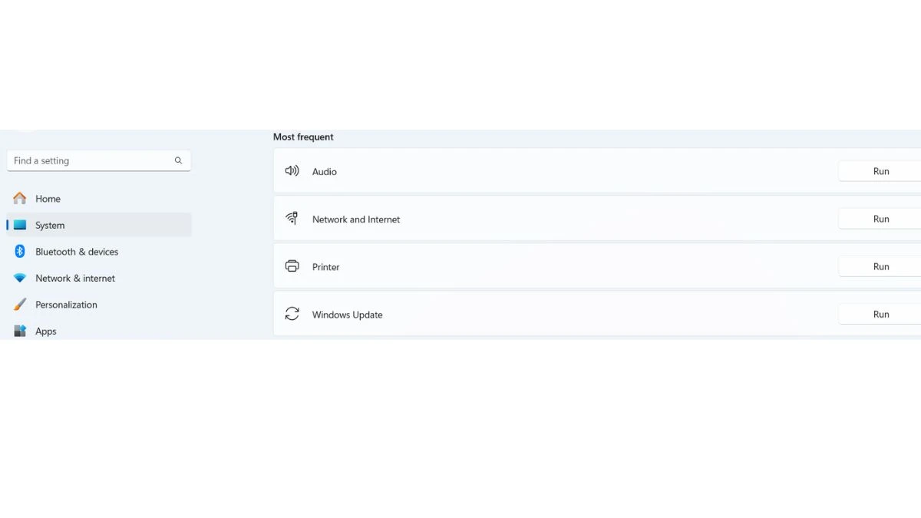This screenshot has width=921, height=518.
Task: Focus the Find a setting search field
Action: tap(99, 160)
